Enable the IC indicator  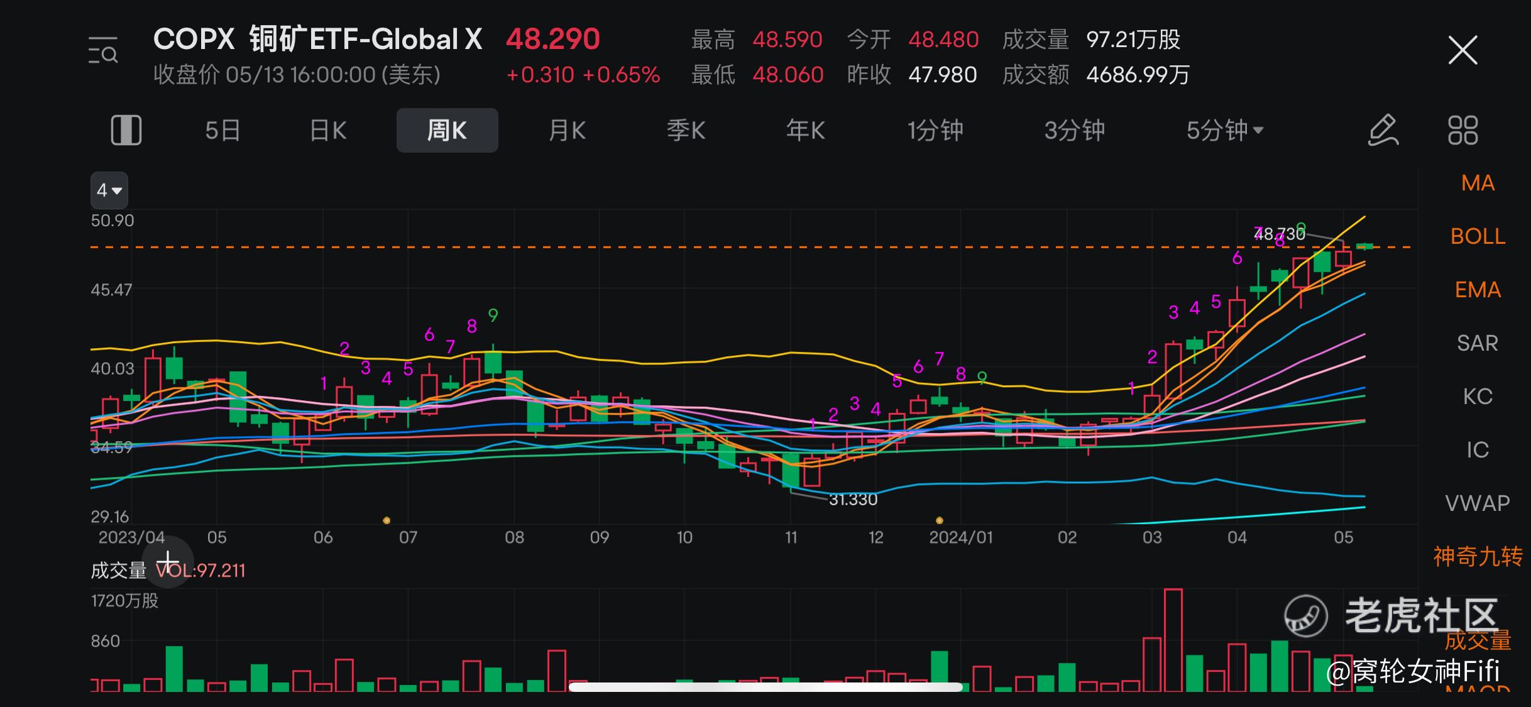[x=1478, y=450]
